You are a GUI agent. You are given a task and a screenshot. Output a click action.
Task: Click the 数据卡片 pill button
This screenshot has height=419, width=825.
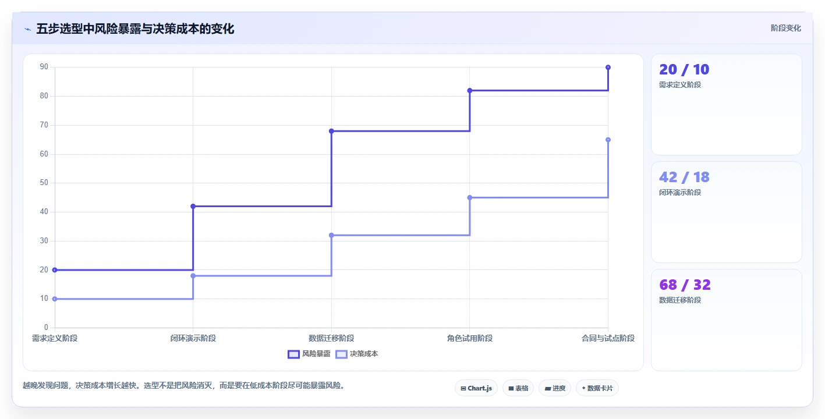point(597,388)
